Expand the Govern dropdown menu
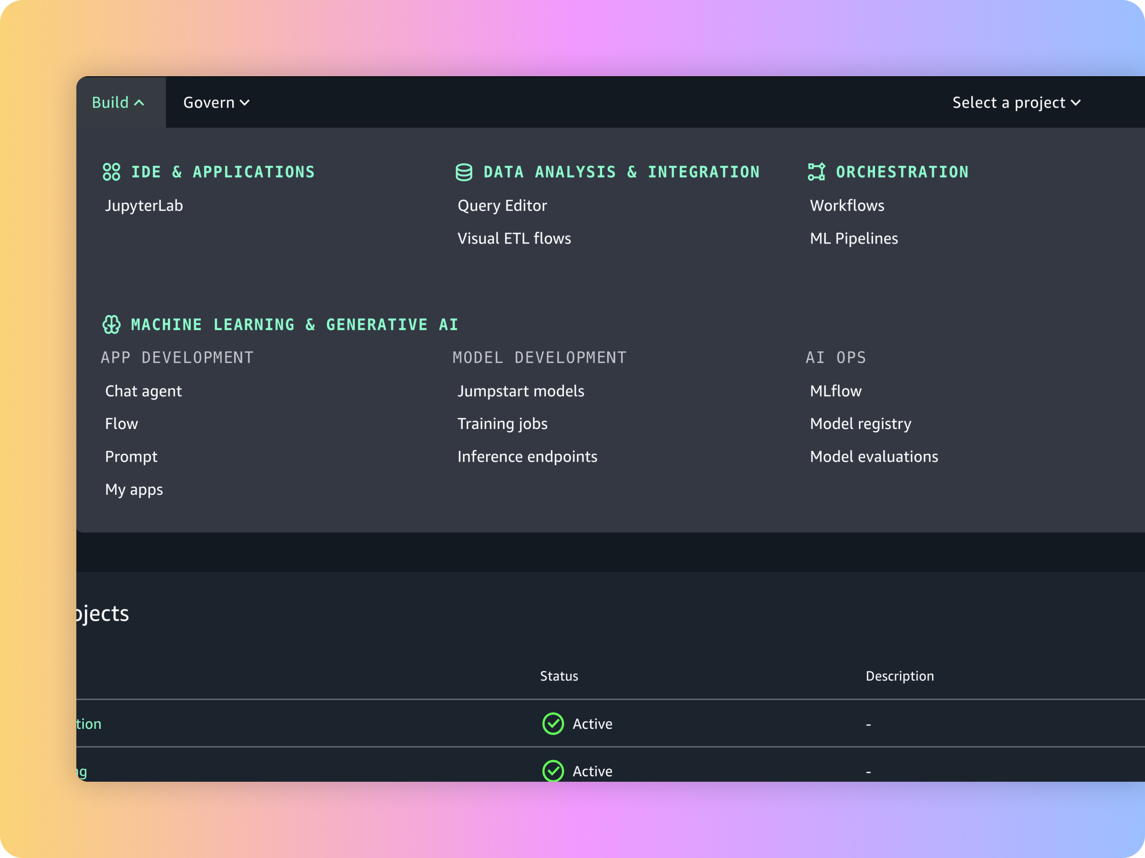1145x858 pixels. (x=216, y=102)
